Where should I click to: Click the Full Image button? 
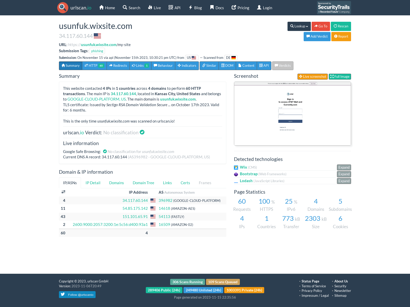tap(340, 76)
